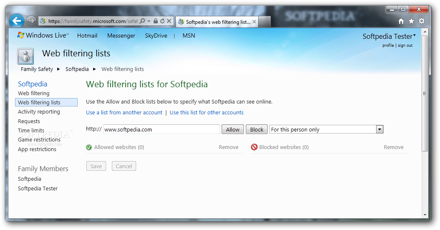Click the Allow button
Screen dimensions: 440x230
[233, 129]
